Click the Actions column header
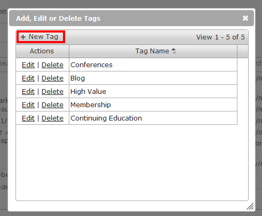 pos(42,51)
